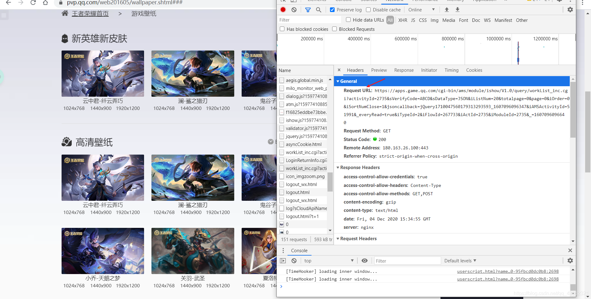Open 1920x1200 link under 小乔-天鹅之梦
Screen dimensions: 591x299
(128, 285)
